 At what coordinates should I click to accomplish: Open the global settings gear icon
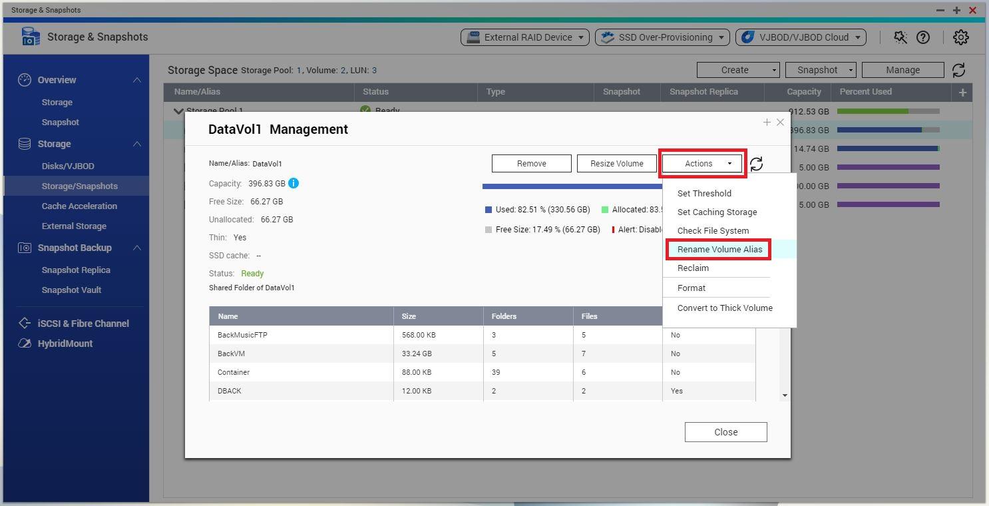click(960, 37)
